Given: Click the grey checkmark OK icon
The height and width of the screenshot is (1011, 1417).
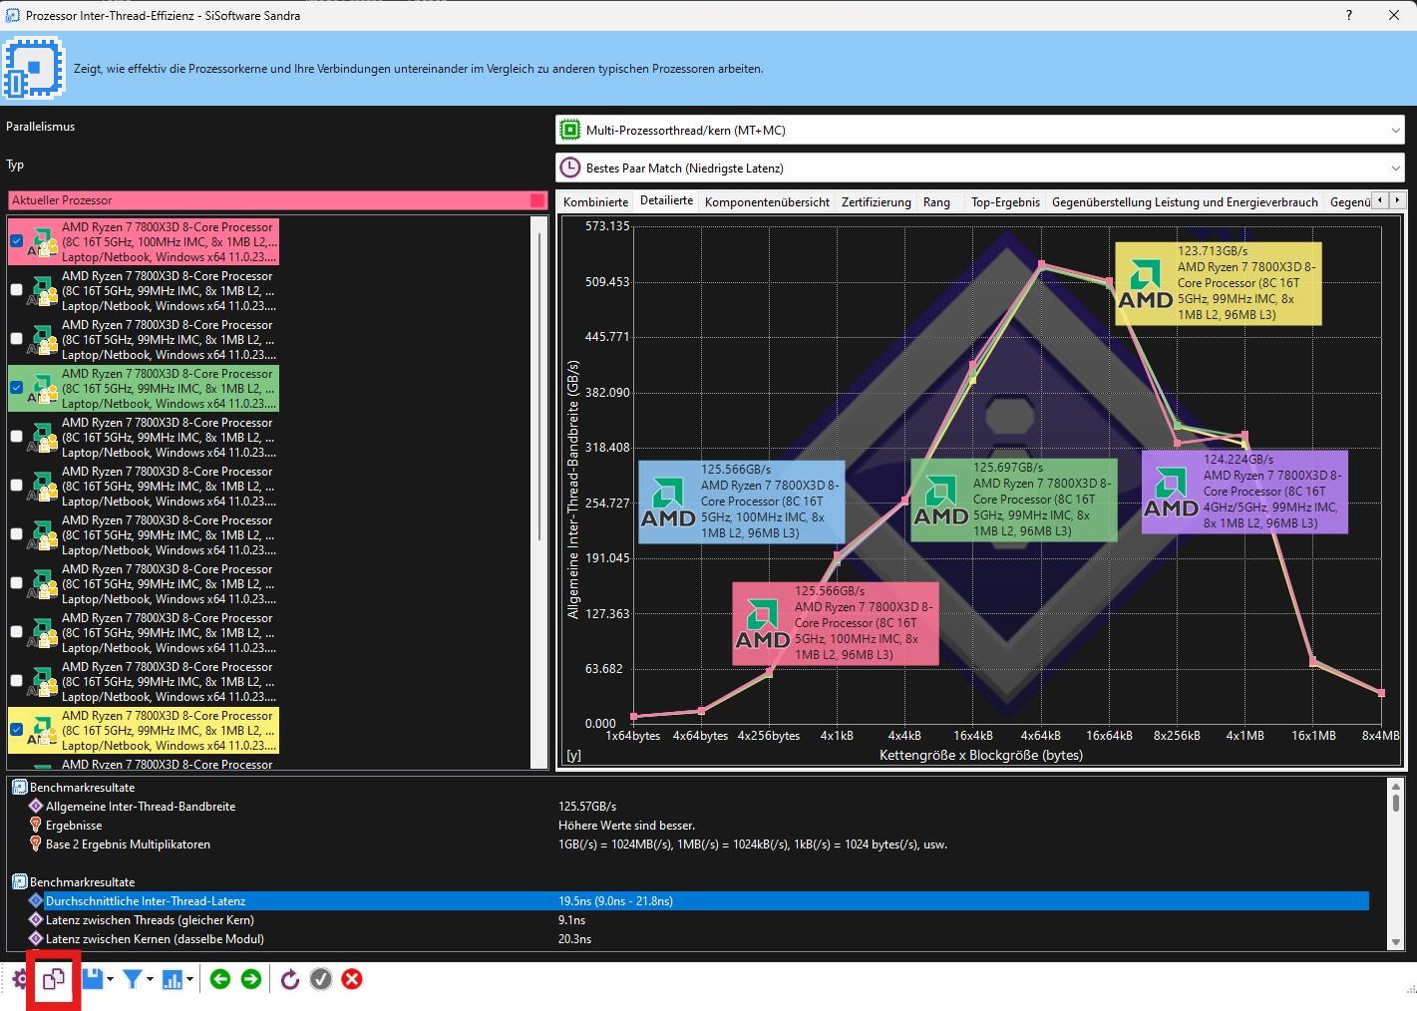Looking at the screenshot, I should (320, 979).
